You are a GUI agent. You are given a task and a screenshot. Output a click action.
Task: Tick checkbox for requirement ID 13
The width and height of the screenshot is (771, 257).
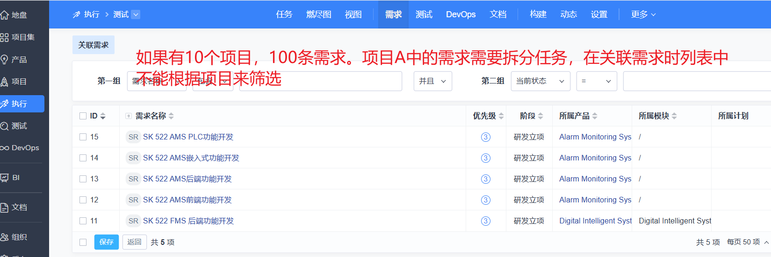pos(83,179)
